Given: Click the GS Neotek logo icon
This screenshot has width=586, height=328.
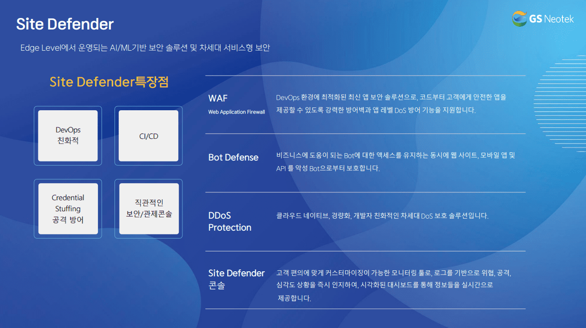Looking at the screenshot, I should (x=520, y=19).
